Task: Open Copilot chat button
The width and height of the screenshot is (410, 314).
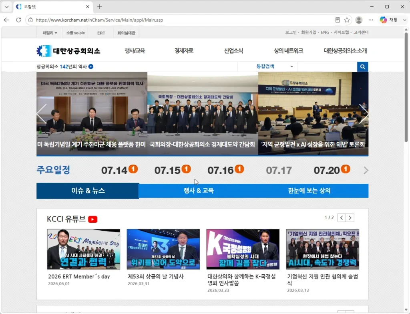Action: (389, 20)
